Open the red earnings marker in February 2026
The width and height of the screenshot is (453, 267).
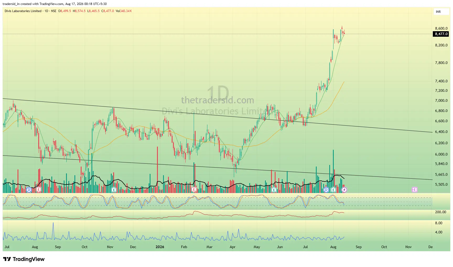click(x=194, y=190)
